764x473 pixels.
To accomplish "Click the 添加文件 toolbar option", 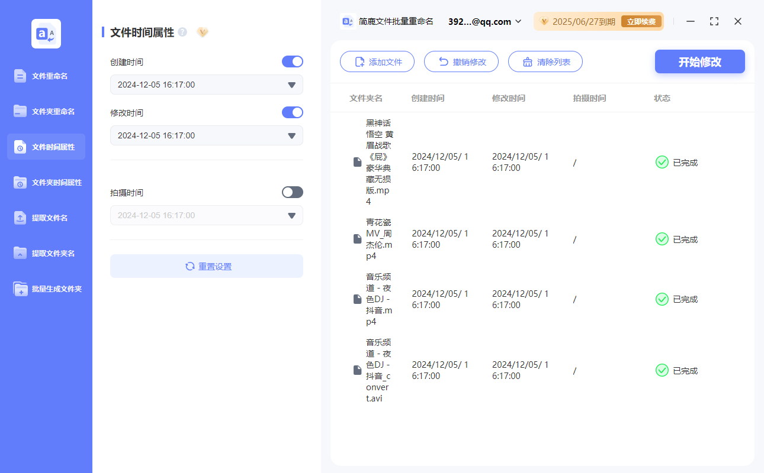I will click(377, 61).
